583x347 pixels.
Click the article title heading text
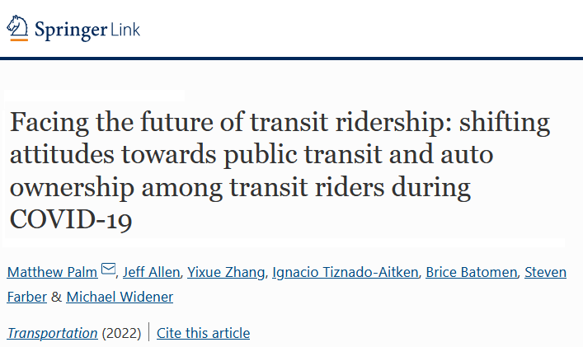(x=280, y=171)
